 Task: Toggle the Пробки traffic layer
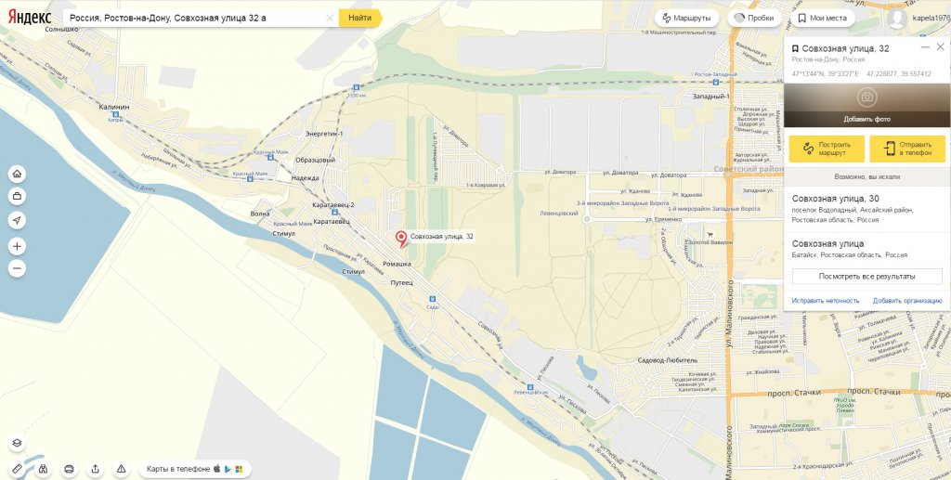pos(754,19)
